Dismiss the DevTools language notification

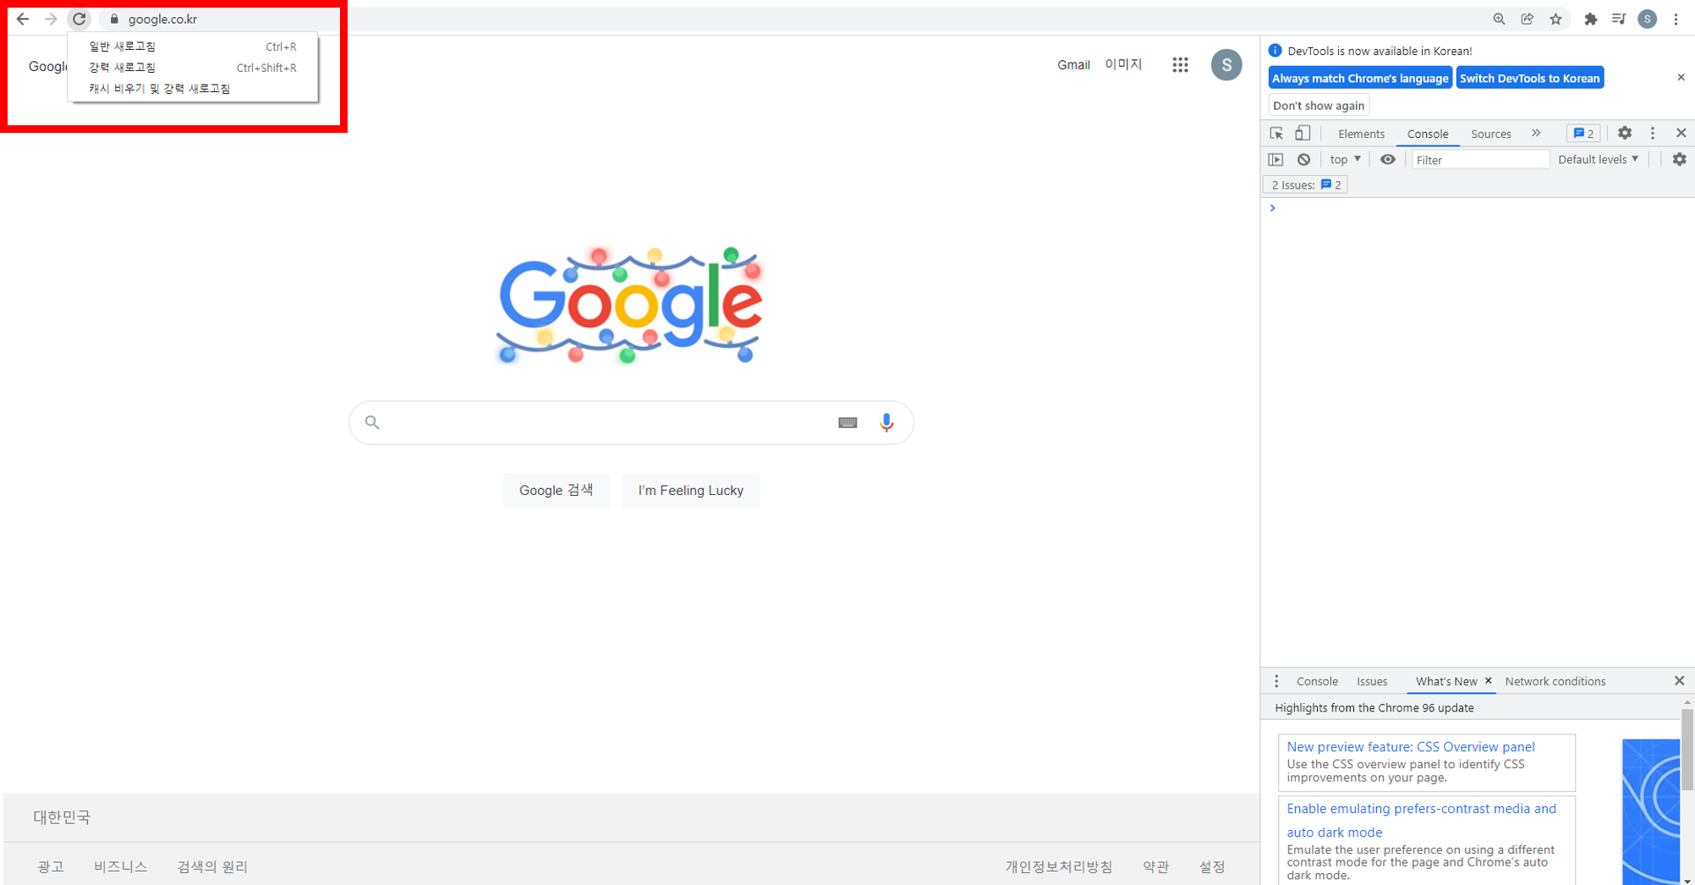click(1681, 77)
